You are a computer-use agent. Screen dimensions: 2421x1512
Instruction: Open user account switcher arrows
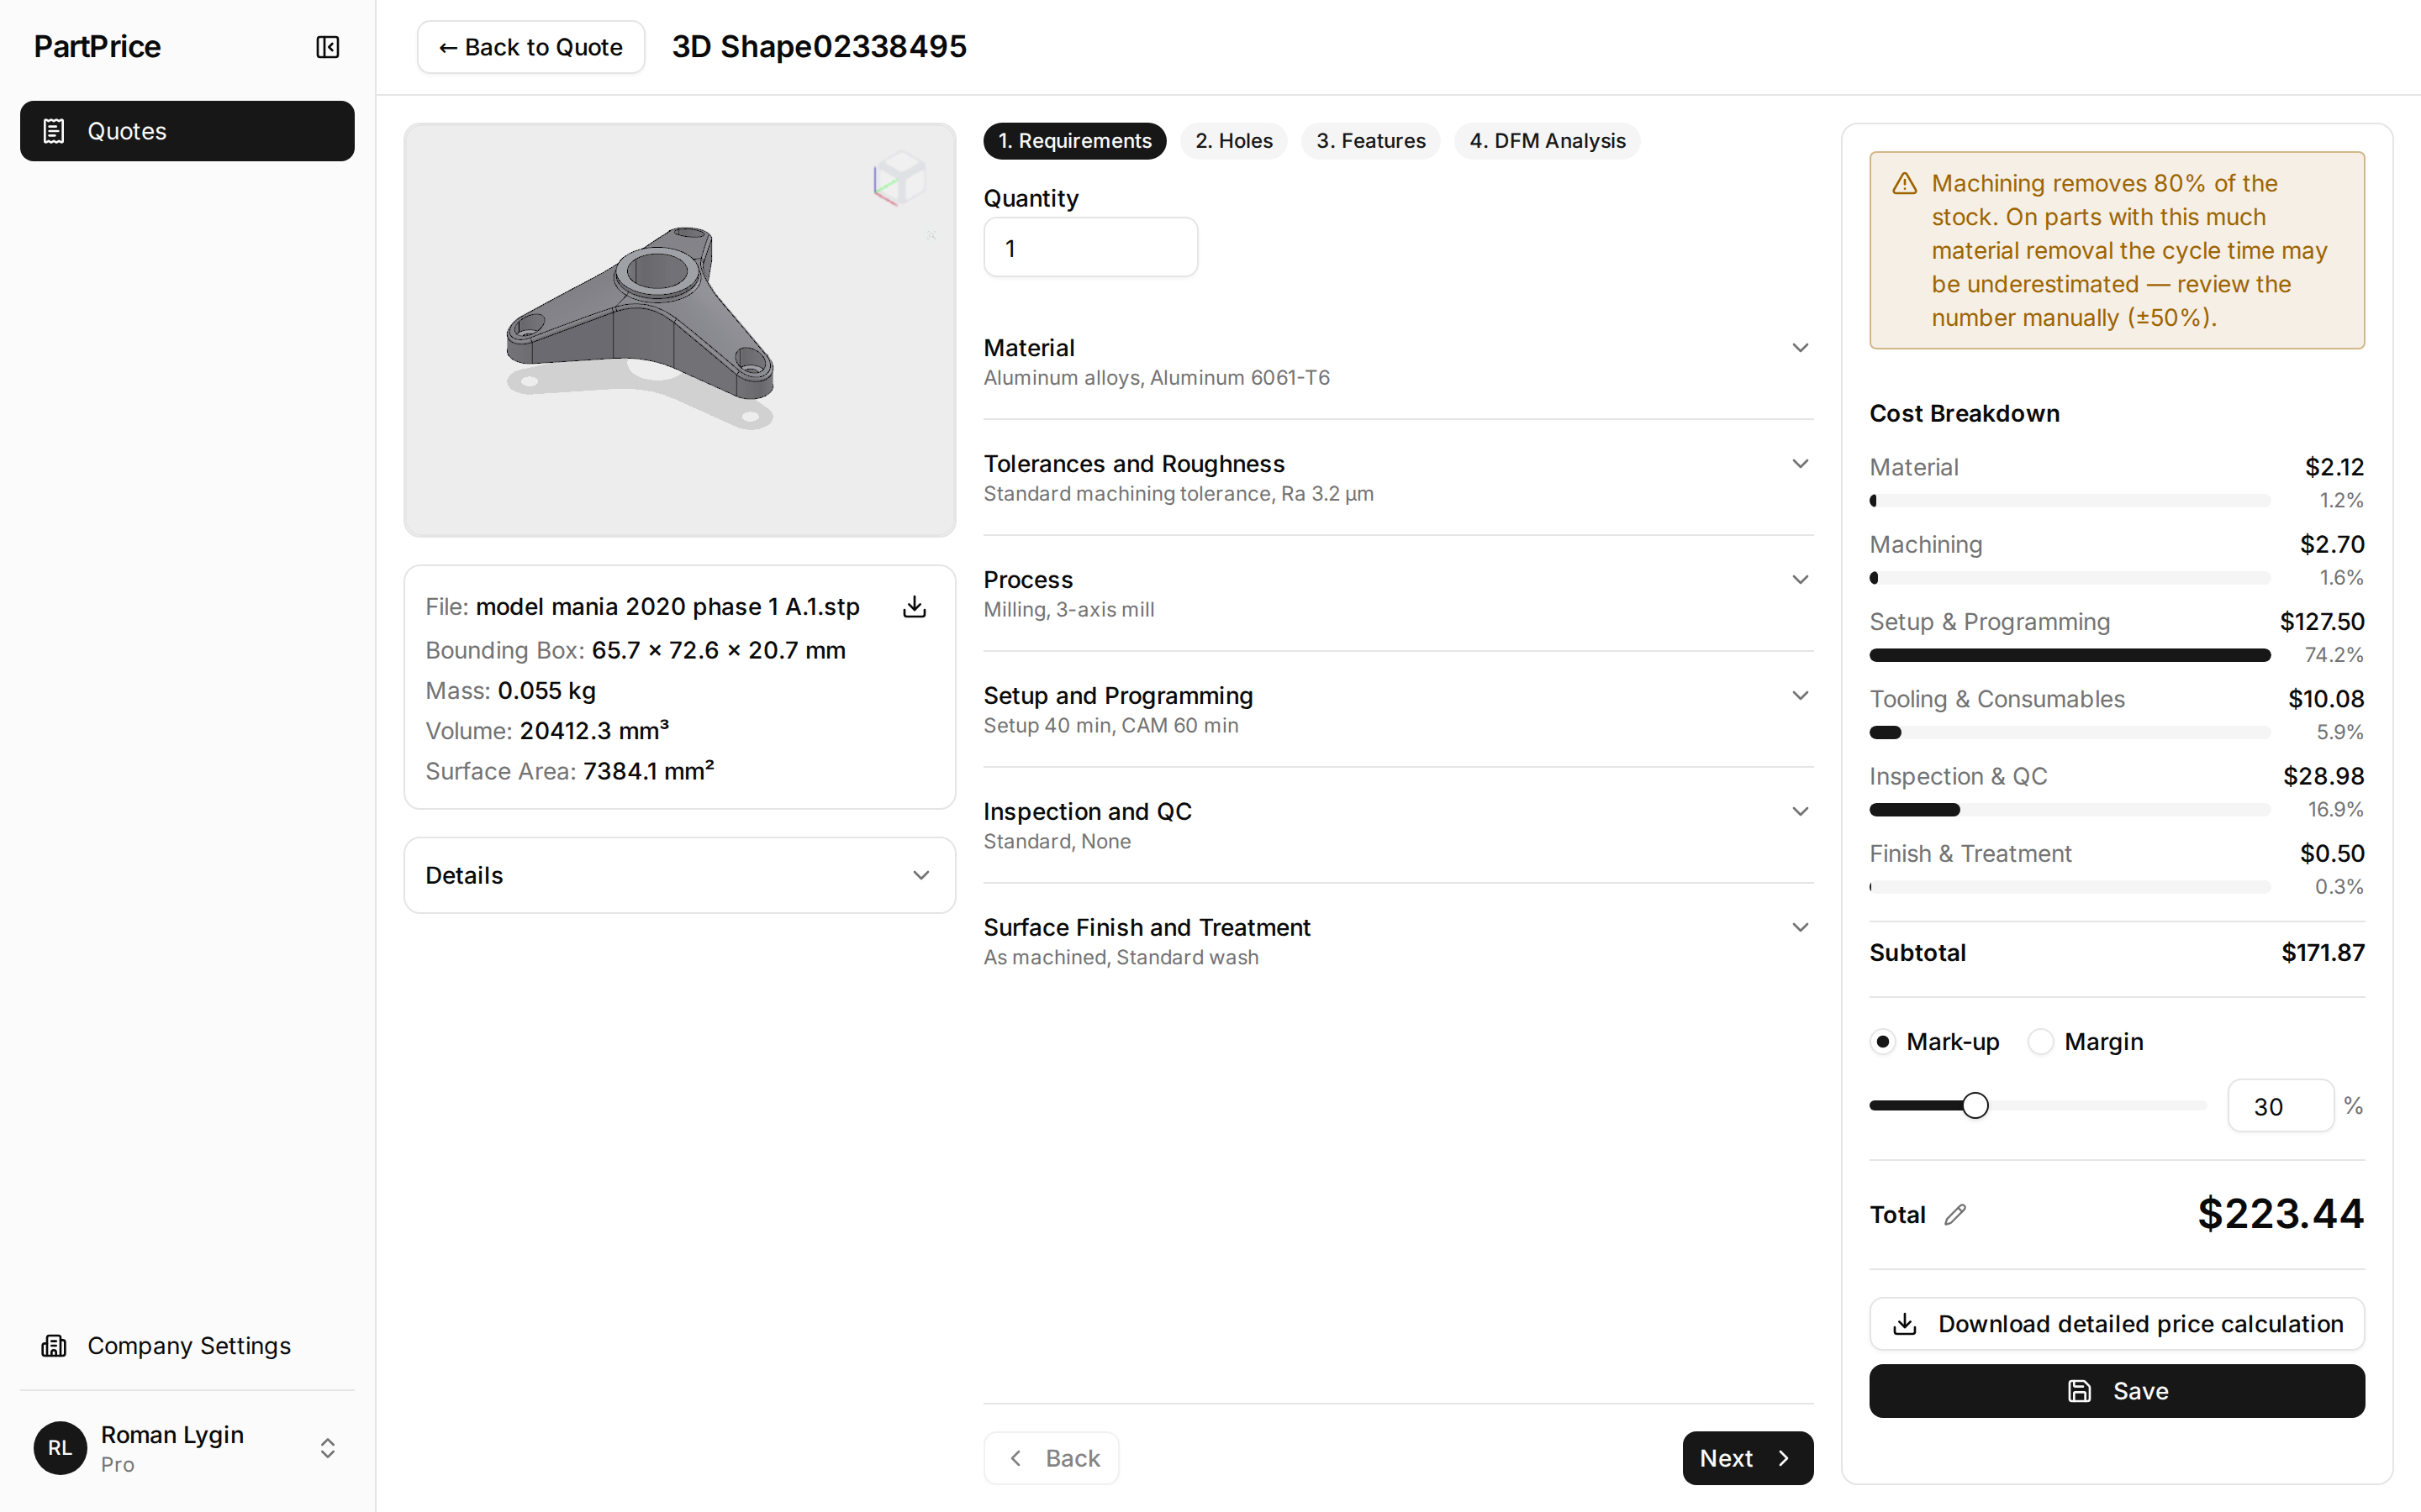[327, 1448]
